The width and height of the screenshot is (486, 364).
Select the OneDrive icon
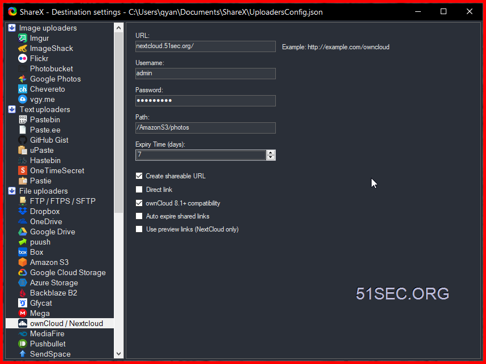[23, 221]
